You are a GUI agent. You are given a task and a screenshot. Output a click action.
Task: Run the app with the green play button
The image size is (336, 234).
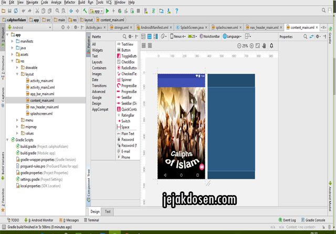pyautogui.click(x=107, y=11)
